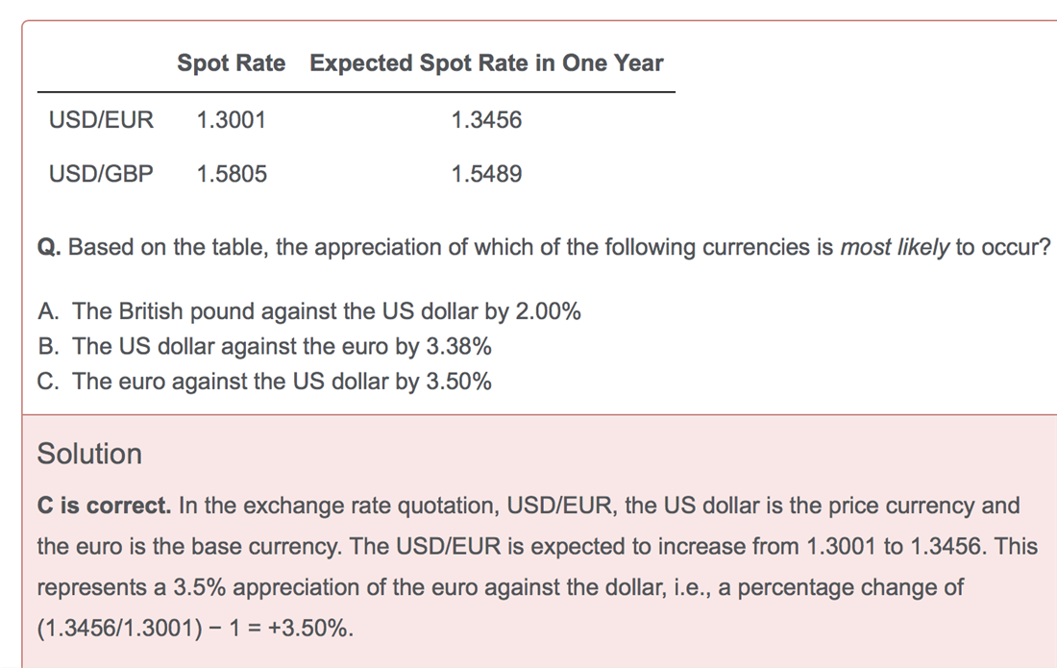
Task: Click the USD/EUR row label
Action: tap(101, 120)
